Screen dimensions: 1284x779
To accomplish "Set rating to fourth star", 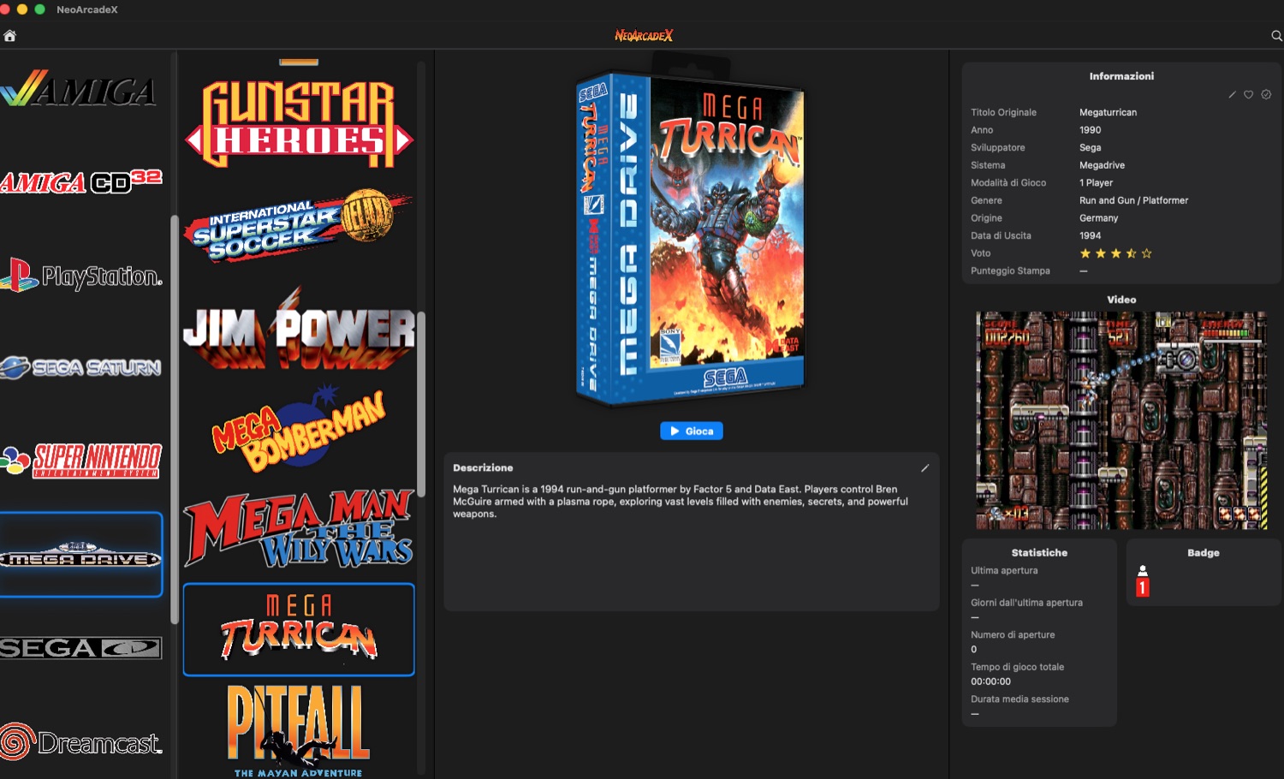I will click(1132, 253).
